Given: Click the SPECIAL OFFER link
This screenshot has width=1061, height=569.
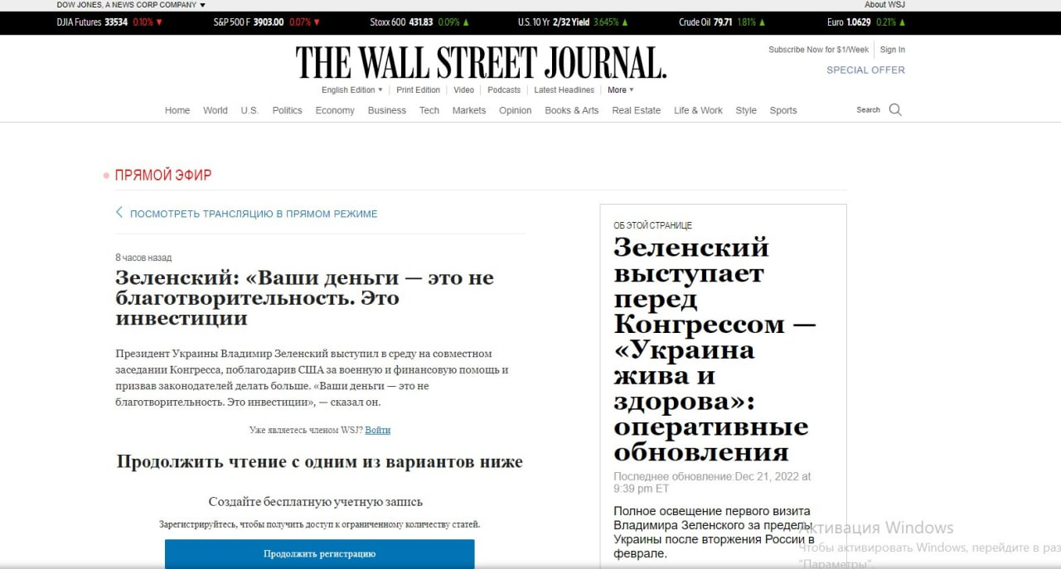Looking at the screenshot, I should tap(866, 70).
